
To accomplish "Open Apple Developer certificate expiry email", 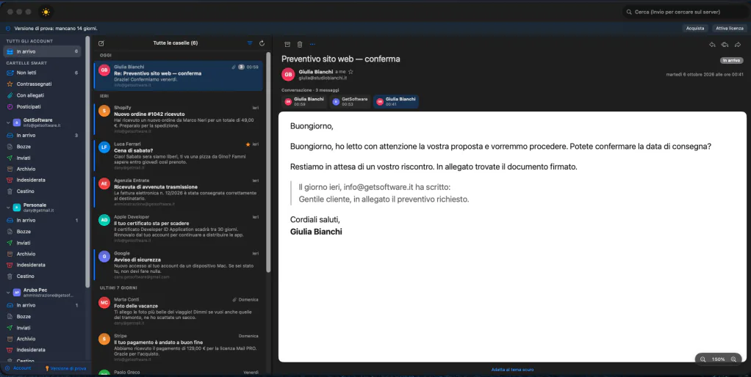I will coord(179,228).
